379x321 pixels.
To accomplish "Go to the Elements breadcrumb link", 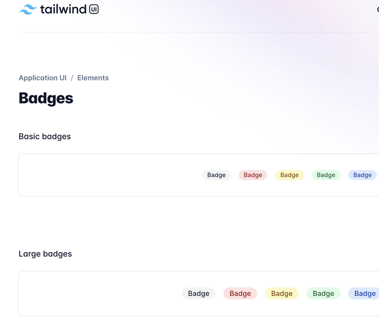I will (93, 78).
